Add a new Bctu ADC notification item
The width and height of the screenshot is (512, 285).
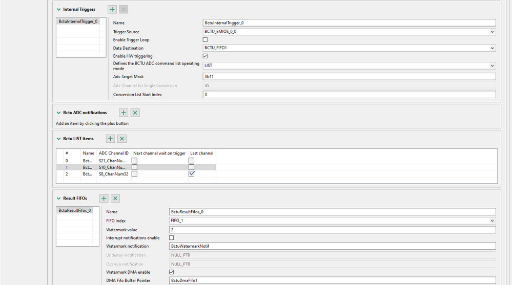124,113
